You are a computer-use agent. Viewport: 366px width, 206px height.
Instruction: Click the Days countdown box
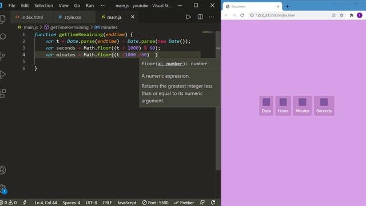click(x=266, y=105)
